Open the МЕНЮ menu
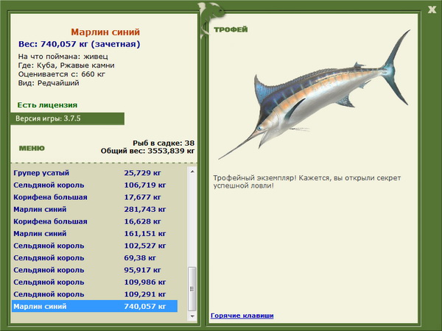442x331 pixels. (32, 149)
